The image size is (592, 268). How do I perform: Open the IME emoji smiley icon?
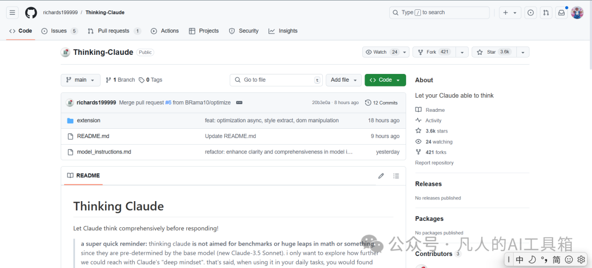click(x=568, y=260)
